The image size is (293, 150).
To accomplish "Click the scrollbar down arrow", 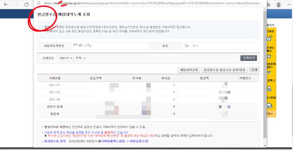I will tap(265, 145).
